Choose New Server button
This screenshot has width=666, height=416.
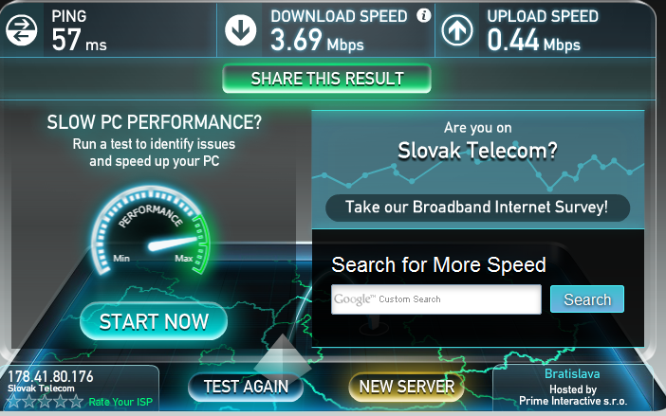[406, 387]
